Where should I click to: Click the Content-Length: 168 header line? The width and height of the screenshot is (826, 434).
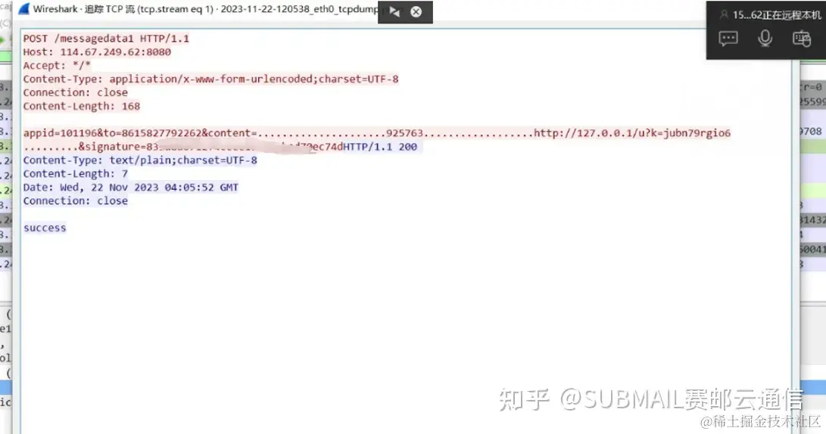pyautogui.click(x=82, y=107)
